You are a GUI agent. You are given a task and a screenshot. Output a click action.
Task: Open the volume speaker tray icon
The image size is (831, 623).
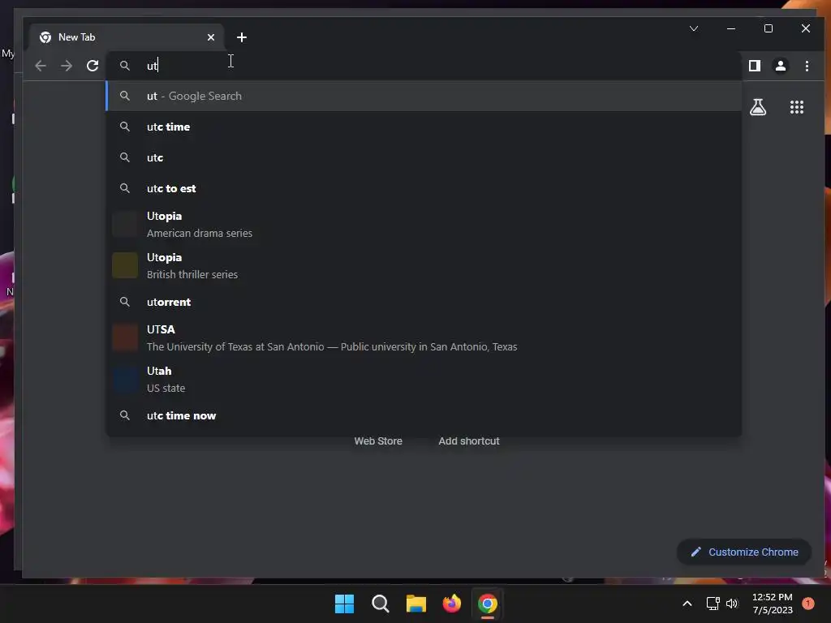click(732, 604)
